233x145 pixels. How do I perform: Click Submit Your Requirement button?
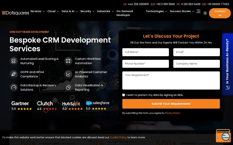(x=171, y=104)
